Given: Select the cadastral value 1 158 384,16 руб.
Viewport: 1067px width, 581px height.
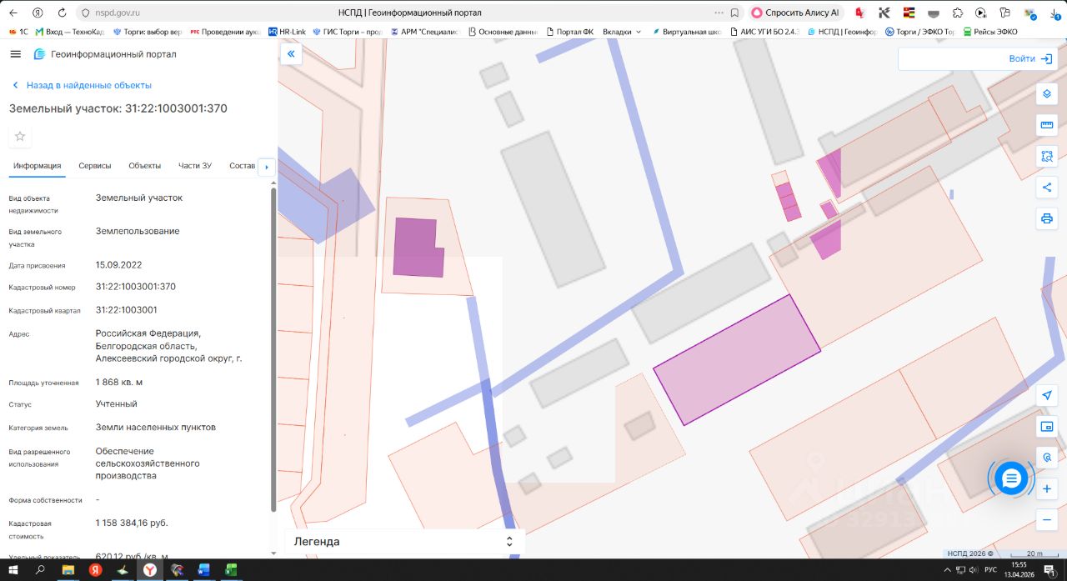Looking at the screenshot, I should point(132,523).
